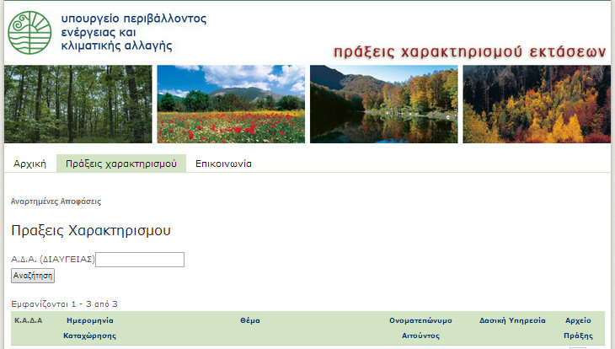
Task: Open the Πράξεις χαρακτηρισμού tab
Action: [120, 164]
